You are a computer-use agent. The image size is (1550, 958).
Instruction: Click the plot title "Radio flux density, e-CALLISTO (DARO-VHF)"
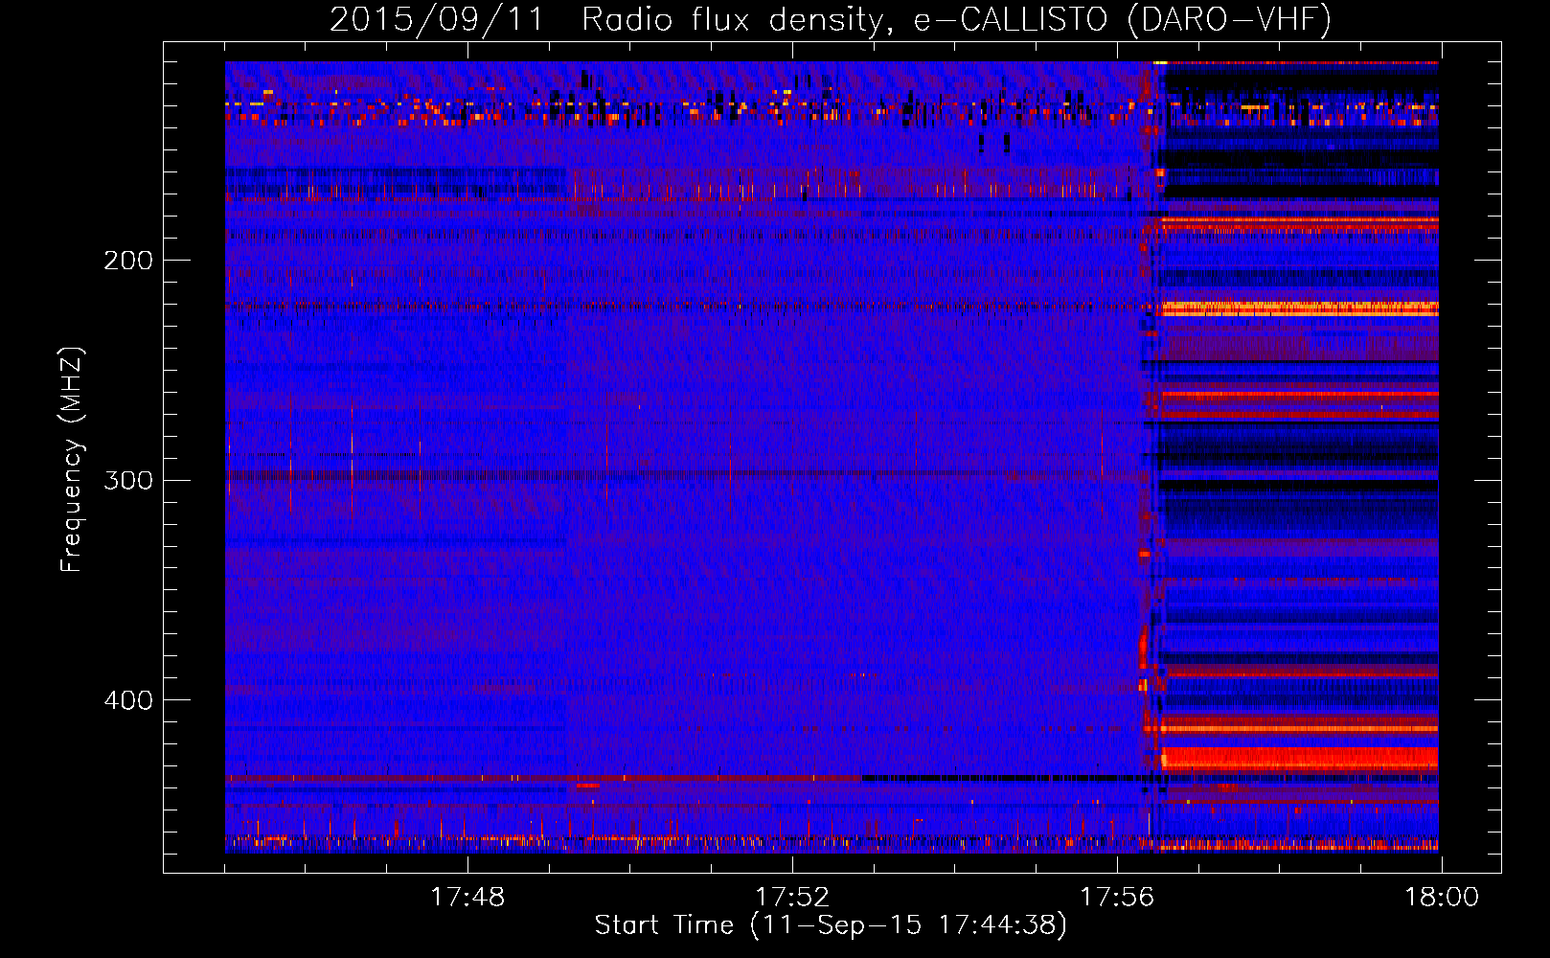(x=956, y=20)
